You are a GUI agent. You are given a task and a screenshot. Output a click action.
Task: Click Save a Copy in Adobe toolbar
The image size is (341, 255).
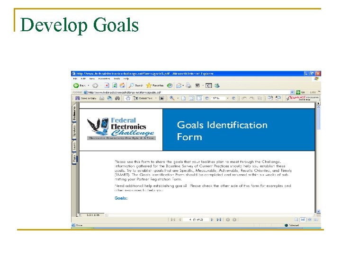[x=86, y=98]
